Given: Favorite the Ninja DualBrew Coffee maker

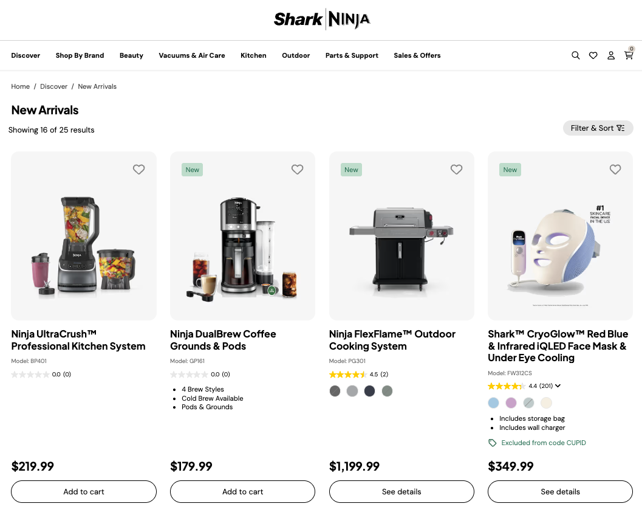Looking at the screenshot, I should pyautogui.click(x=297, y=170).
